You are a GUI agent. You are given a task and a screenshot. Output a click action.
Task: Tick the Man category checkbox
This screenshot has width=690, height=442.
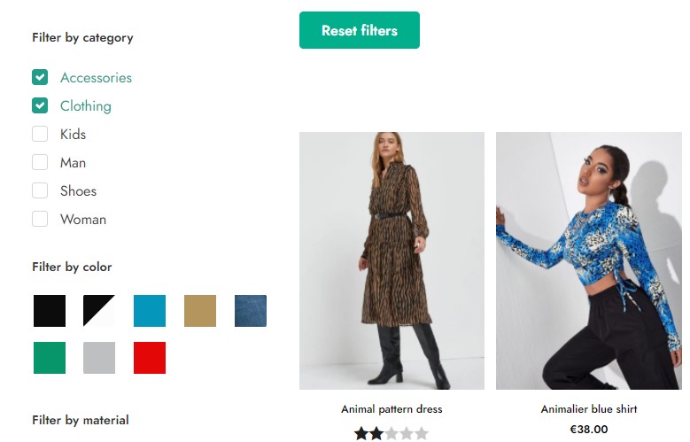(x=40, y=163)
